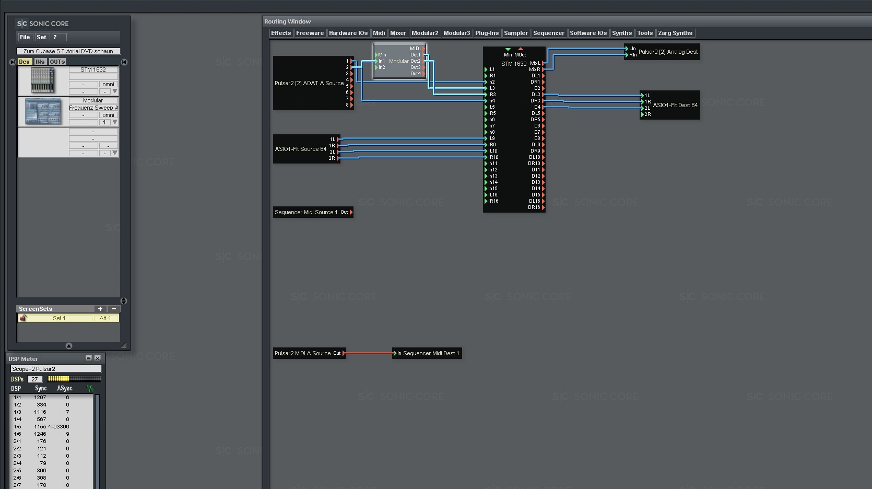Add a new ScreenSet with plus button

click(100, 309)
